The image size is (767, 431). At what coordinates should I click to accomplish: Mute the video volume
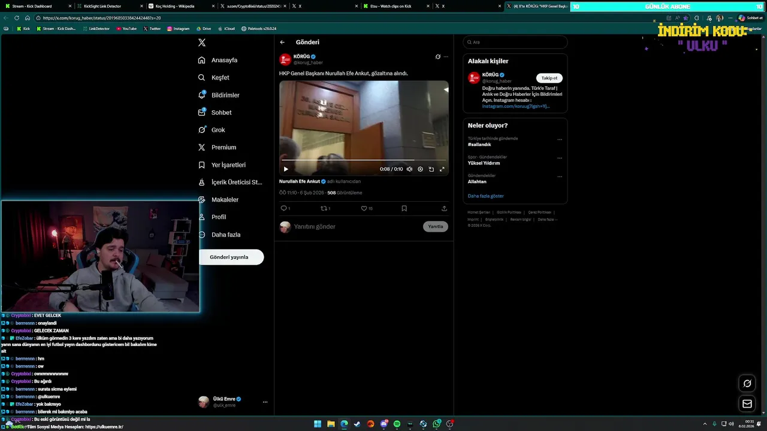[x=409, y=169]
